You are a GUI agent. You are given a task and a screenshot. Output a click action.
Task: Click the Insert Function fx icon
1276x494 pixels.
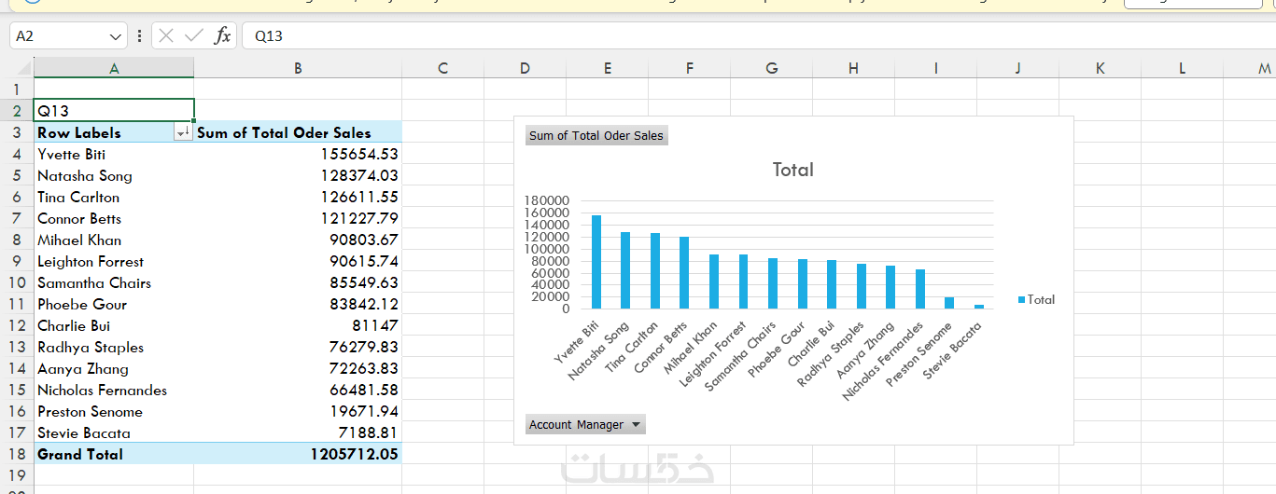pyautogui.click(x=222, y=35)
